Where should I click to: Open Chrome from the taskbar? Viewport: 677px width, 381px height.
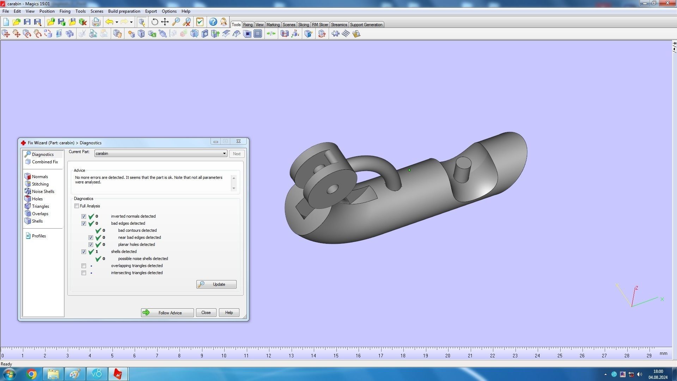click(x=31, y=374)
